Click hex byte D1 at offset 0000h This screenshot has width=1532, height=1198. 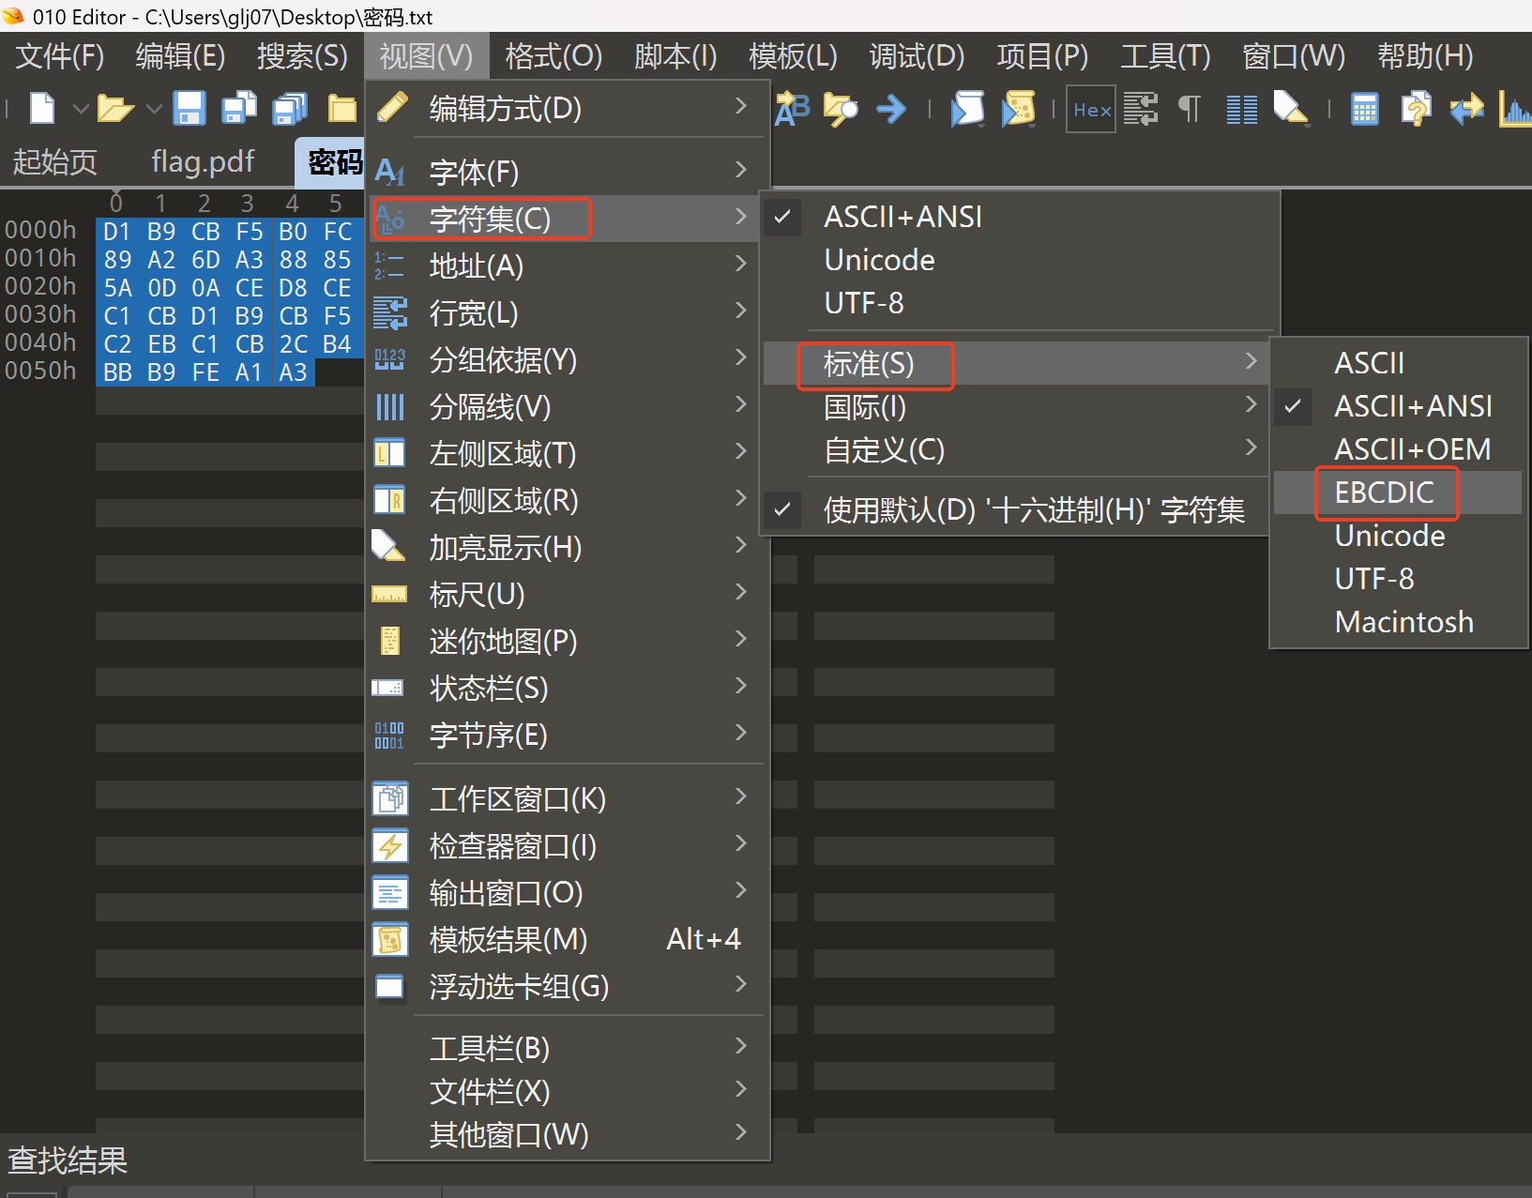click(x=116, y=232)
